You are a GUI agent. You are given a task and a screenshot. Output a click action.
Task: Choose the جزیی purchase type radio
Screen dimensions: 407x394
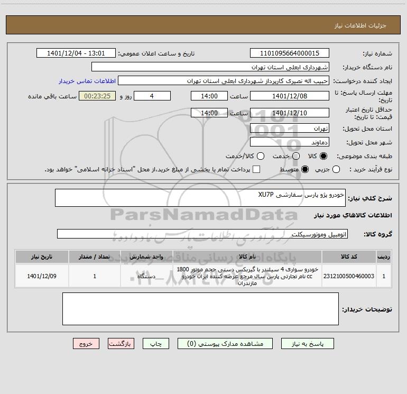point(336,169)
